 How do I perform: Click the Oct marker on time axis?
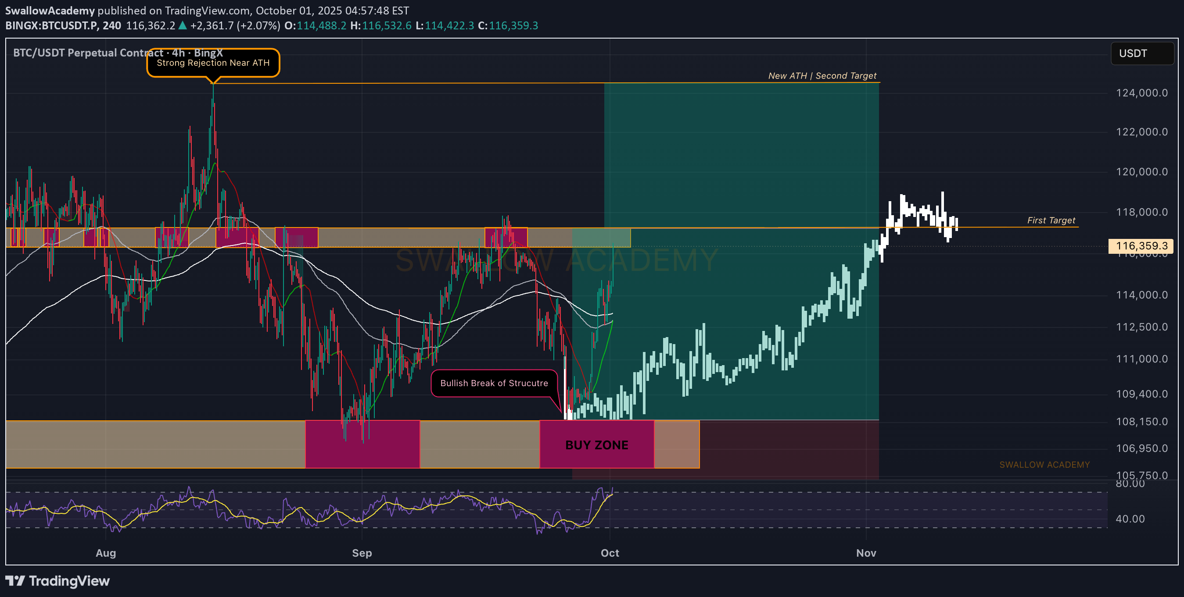[x=610, y=553]
